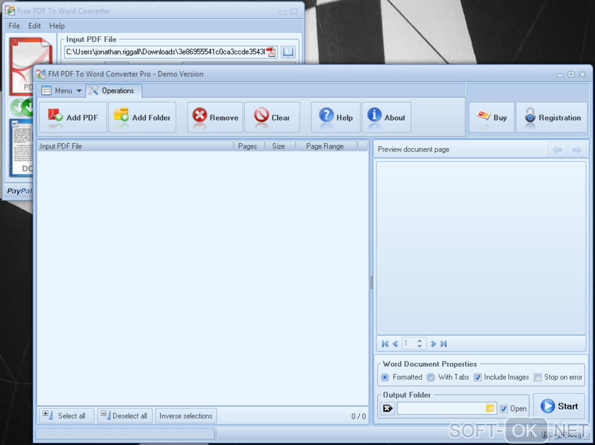Start the conversion with the Start button

click(x=559, y=407)
